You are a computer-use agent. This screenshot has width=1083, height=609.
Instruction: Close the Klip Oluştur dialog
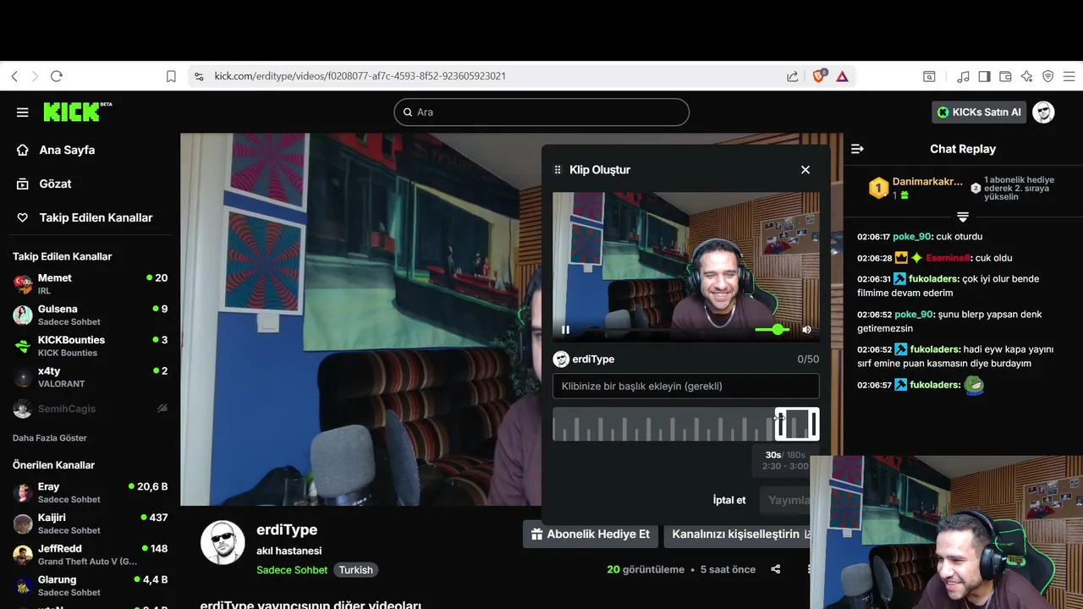pyautogui.click(x=805, y=170)
